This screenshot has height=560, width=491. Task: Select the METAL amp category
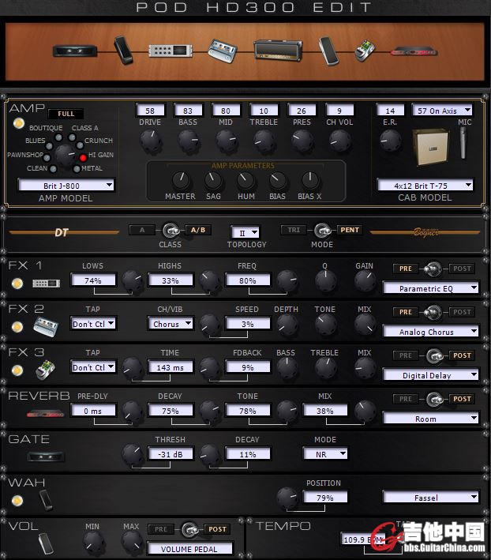tap(77, 168)
